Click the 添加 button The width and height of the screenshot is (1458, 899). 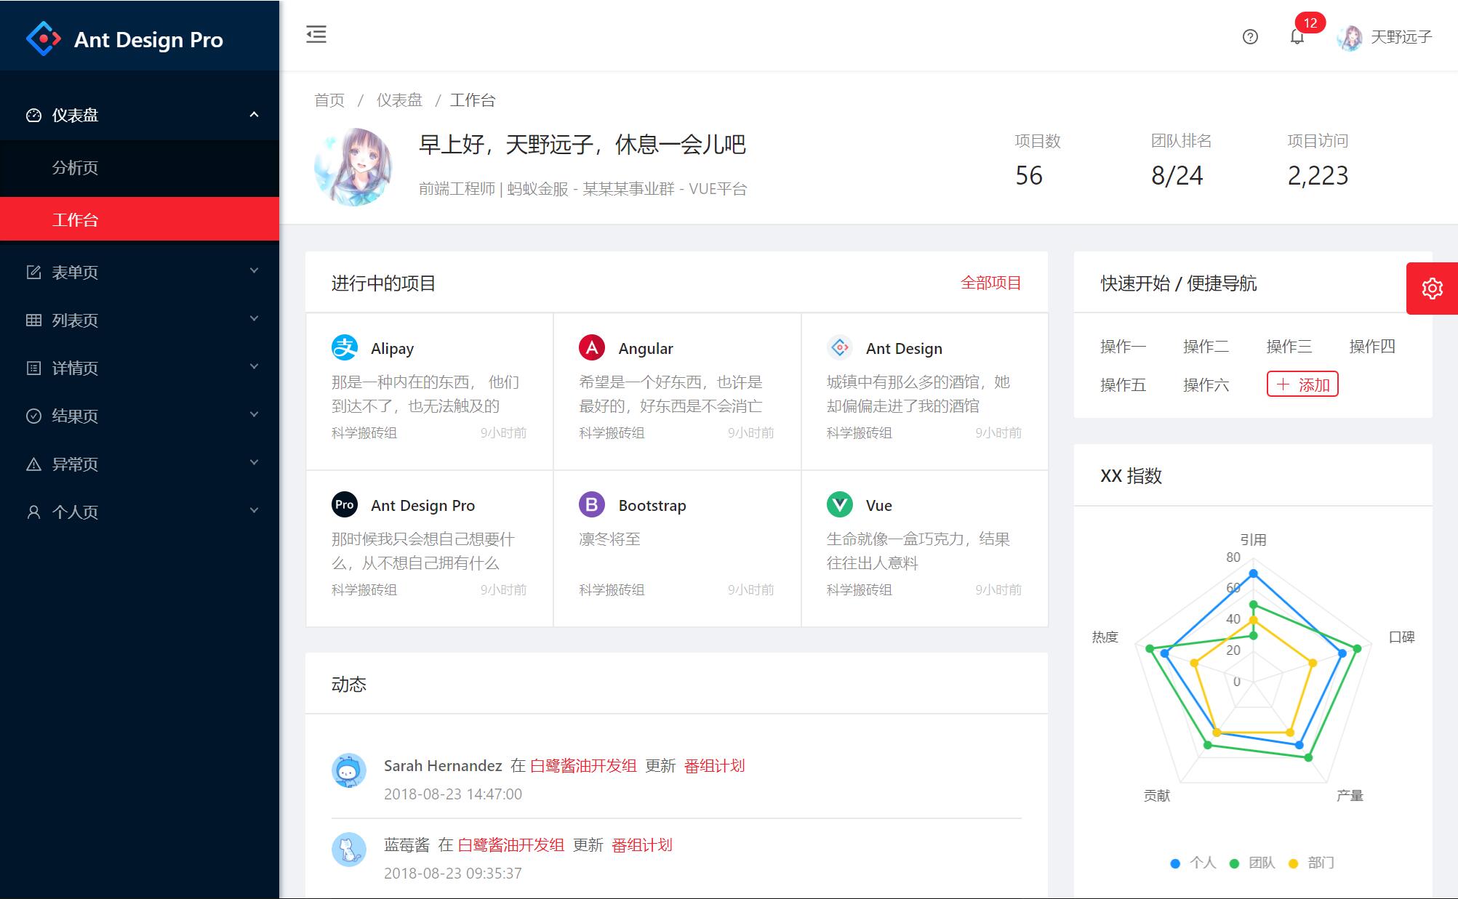point(1302,384)
